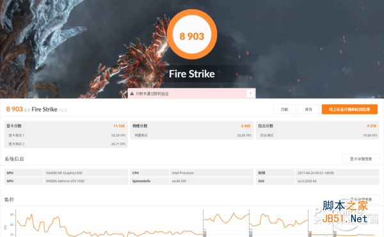Image resolution: width=384 pixels, height=237 pixels.
Task: Click the 19.90 FPS combined test result
Action: tap(370, 135)
